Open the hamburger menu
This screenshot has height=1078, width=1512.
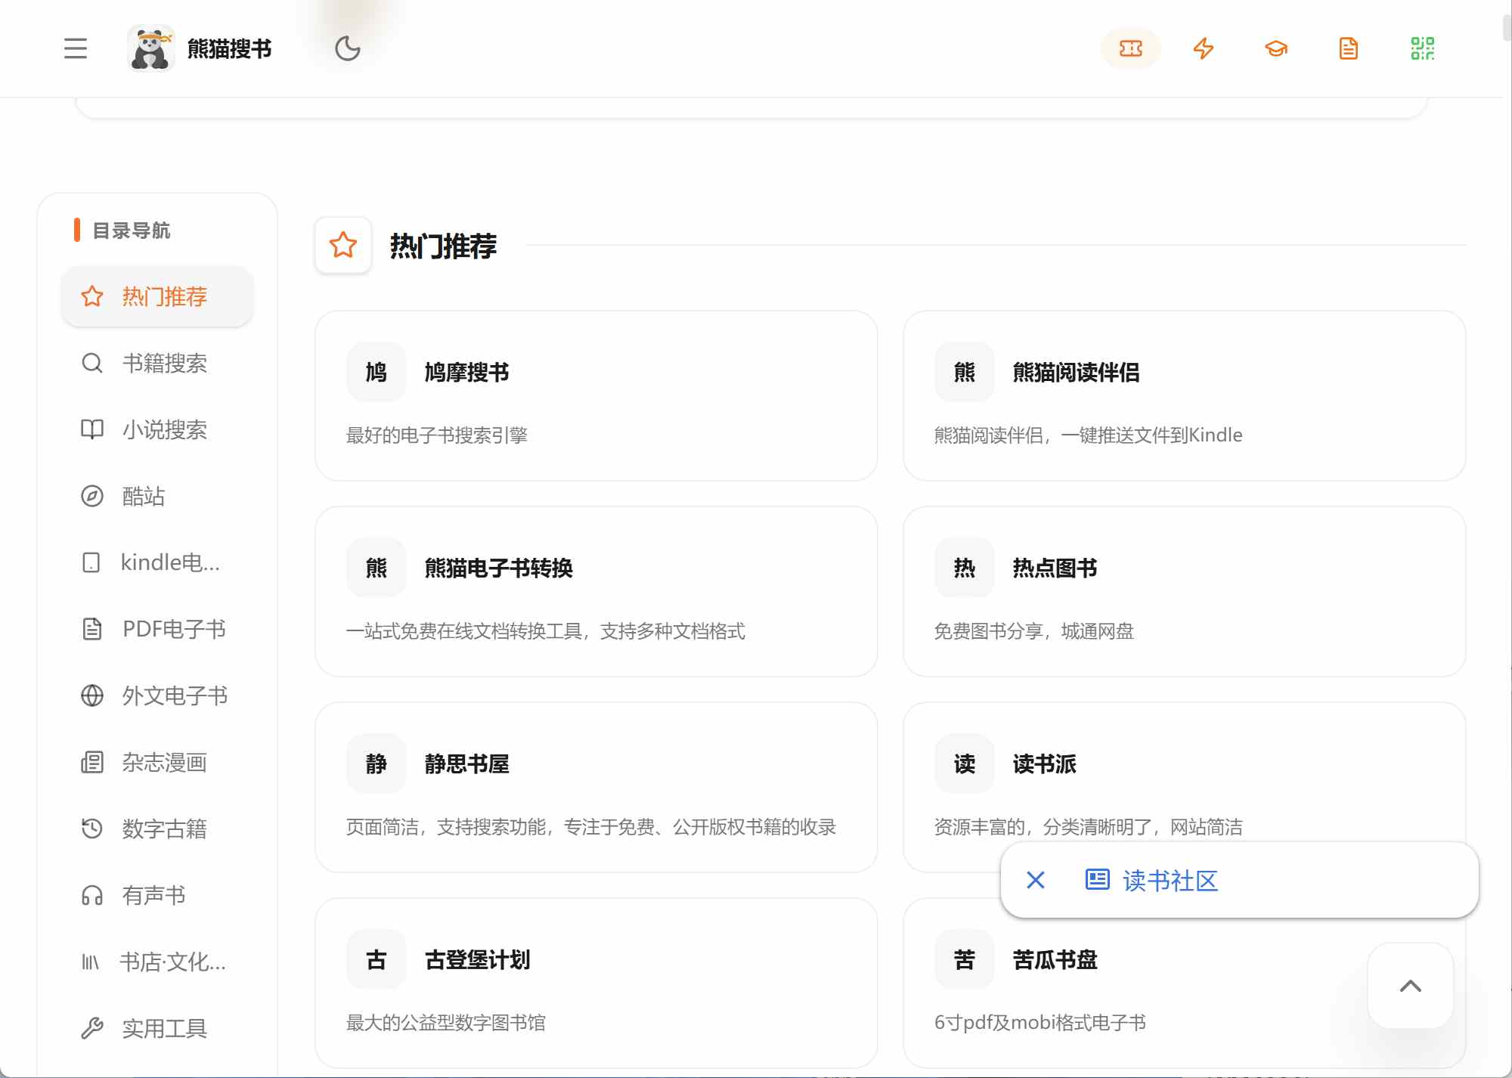click(x=76, y=48)
